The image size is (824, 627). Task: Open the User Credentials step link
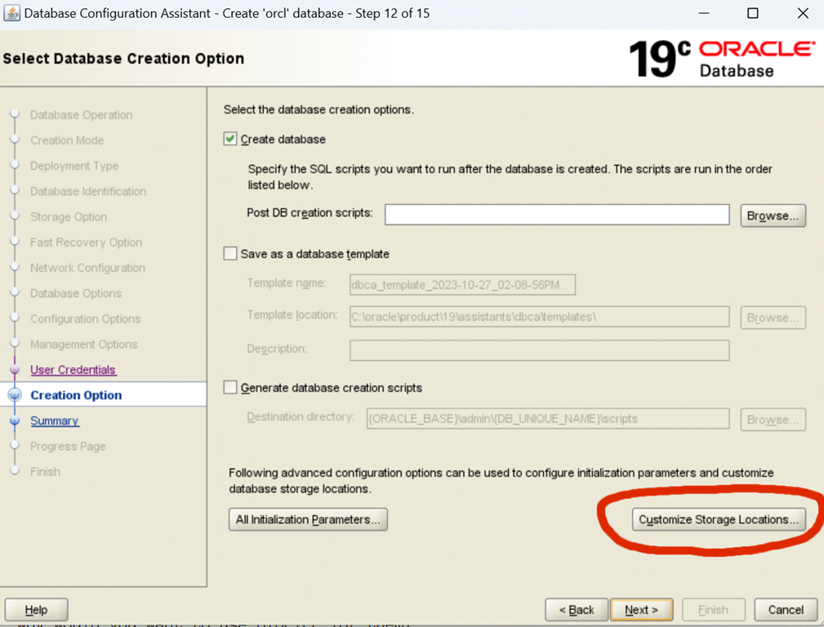[73, 370]
